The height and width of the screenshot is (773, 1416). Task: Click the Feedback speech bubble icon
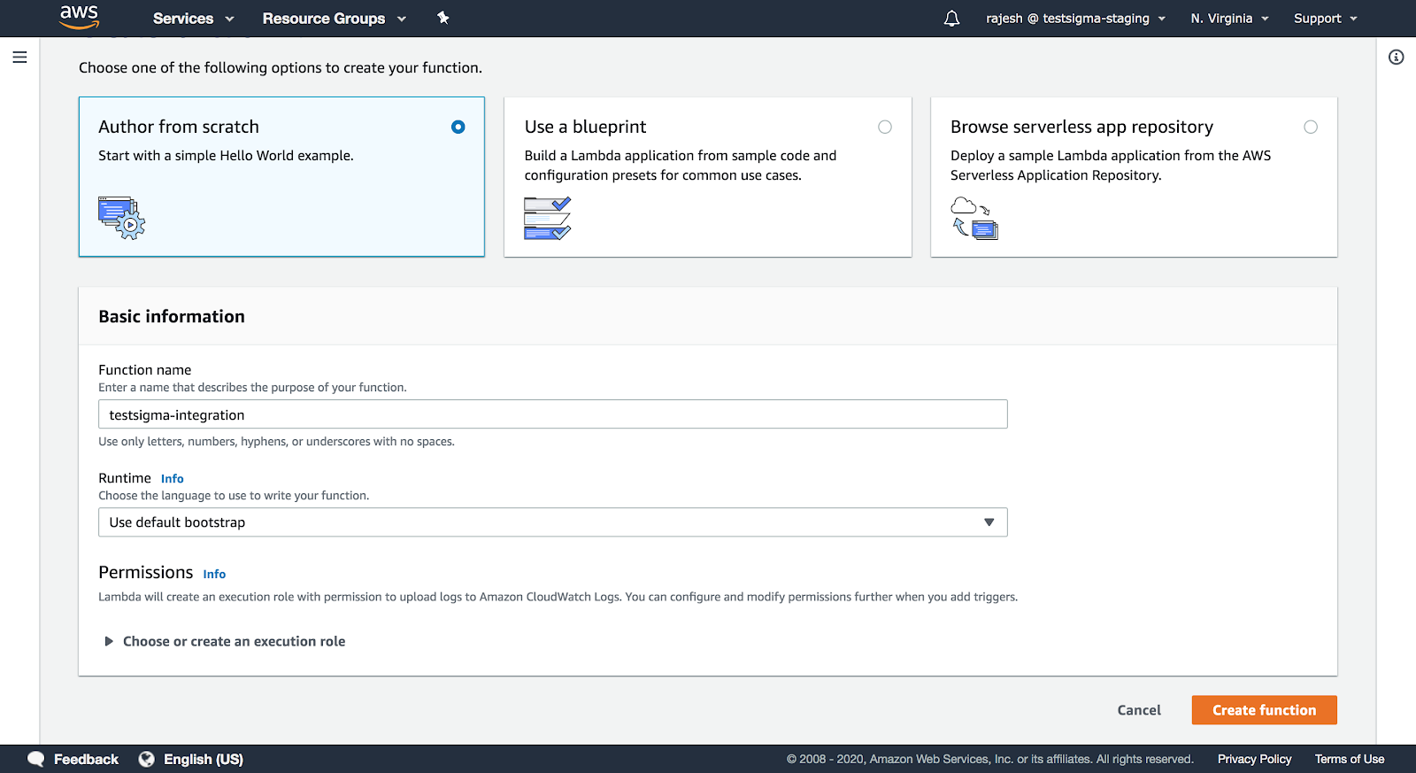(36, 759)
